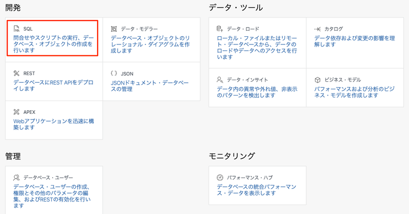
Task: Click the APEX card icon
Action: pos(16,112)
